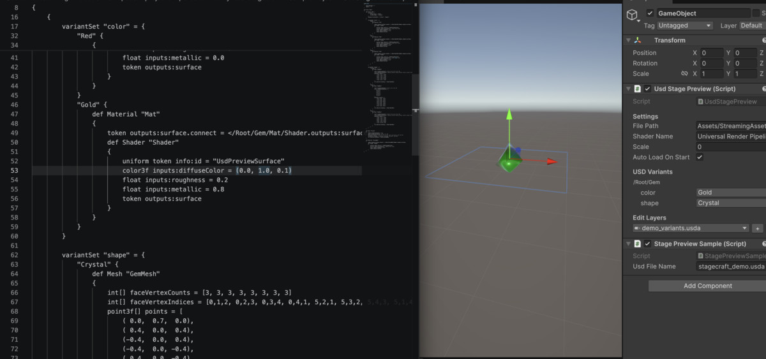Uncheck Auto Load On Start
Screen dimensions: 766x359
pos(700,157)
